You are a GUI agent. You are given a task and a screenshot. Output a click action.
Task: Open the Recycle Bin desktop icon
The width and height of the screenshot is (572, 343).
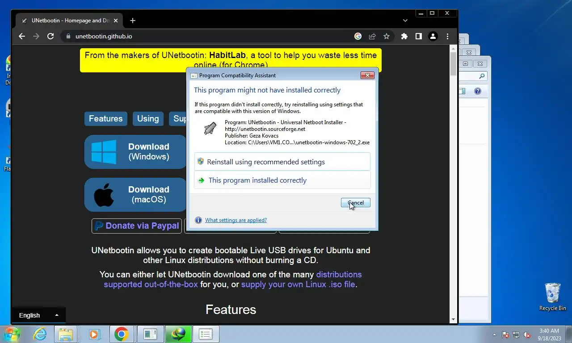pos(552,297)
